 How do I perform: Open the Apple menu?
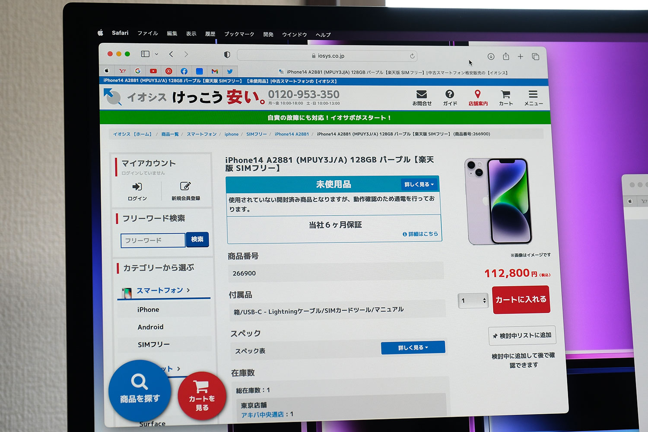(x=100, y=32)
